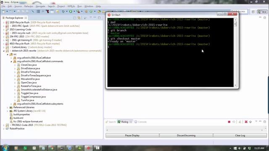Switch to the Java perspective
Viewport: 269px width, 151px height.
(x=262, y=11)
